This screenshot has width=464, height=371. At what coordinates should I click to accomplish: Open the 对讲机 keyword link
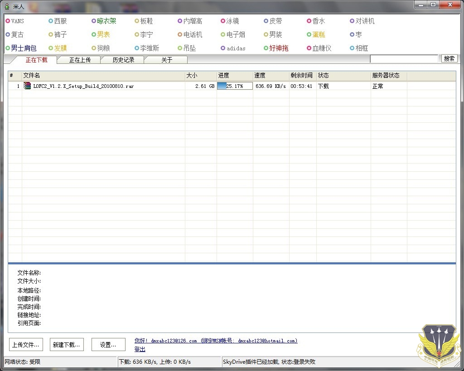365,21
